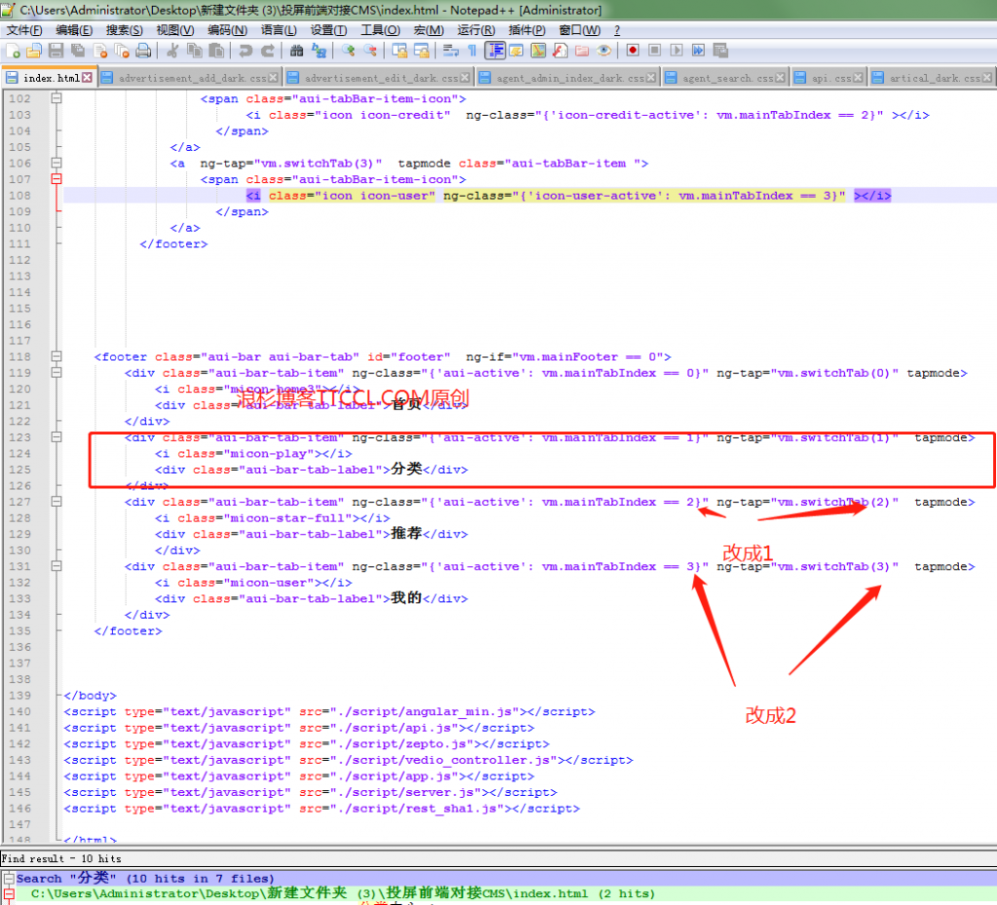Collapse fold marker at line 123
The width and height of the screenshot is (997, 905).
(56, 437)
